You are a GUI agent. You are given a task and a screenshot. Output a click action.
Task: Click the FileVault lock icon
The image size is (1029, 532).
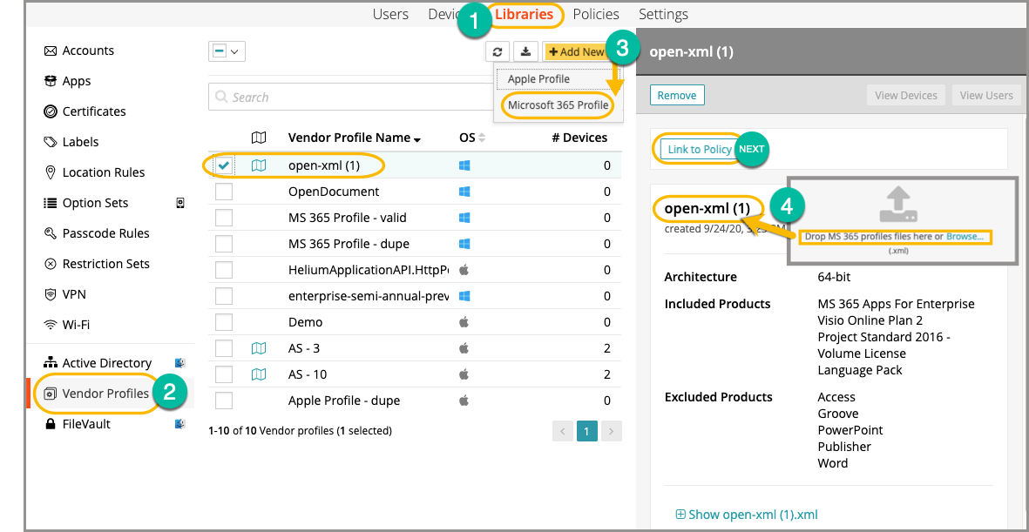51,424
